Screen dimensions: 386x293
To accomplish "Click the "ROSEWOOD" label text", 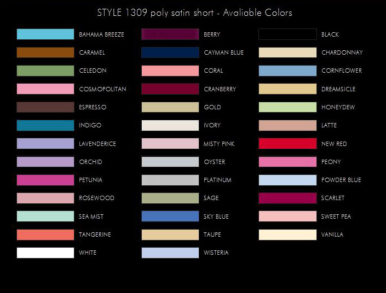I will [x=96, y=198].
